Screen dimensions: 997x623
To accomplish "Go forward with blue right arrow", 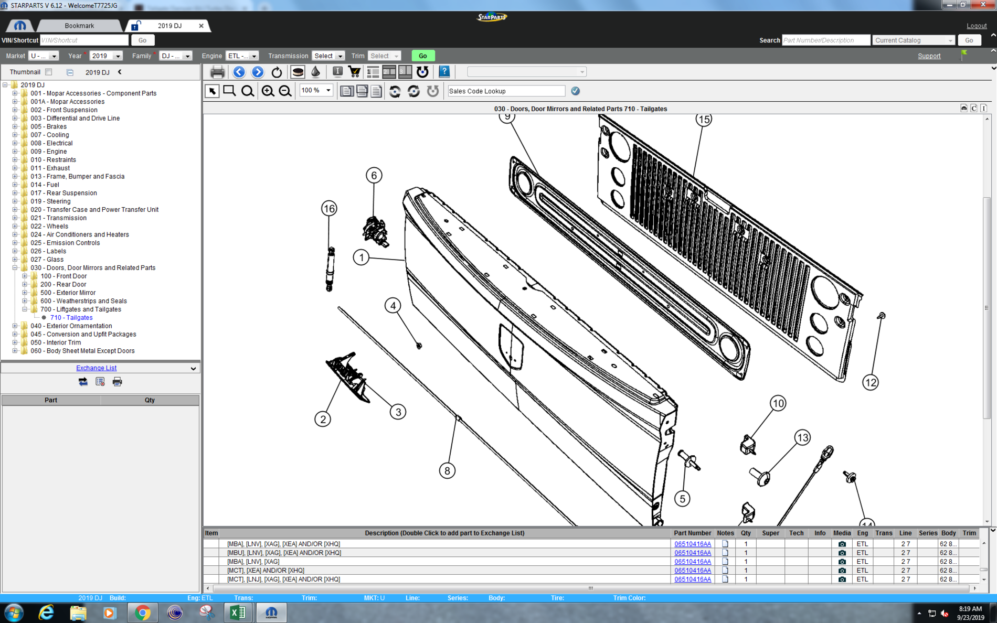I will click(x=258, y=72).
